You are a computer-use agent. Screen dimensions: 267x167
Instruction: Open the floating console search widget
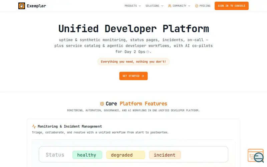(x=256, y=156)
